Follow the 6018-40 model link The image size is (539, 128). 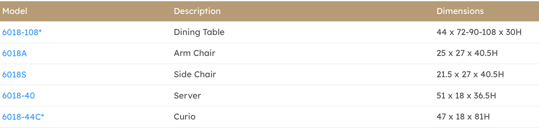tap(19, 96)
